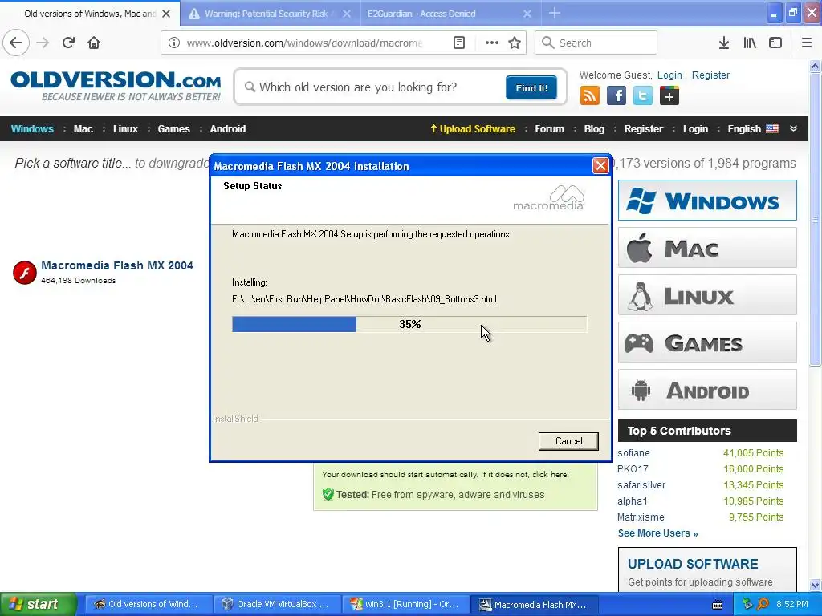
Task: Click the black plus share icon
Action: pos(669,96)
